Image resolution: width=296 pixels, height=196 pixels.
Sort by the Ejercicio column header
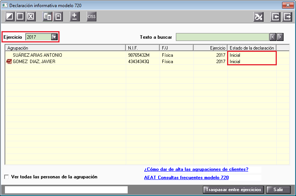pos(211,48)
